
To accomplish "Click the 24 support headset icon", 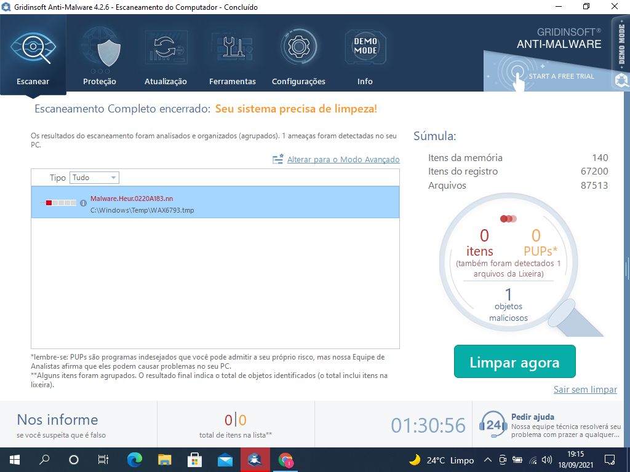I will [x=493, y=425].
